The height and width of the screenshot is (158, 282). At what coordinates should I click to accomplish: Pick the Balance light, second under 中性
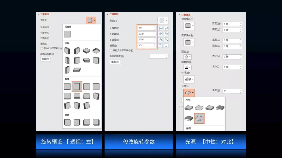(x=199, y=108)
